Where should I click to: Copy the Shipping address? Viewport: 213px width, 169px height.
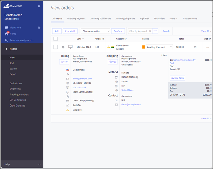click(113, 62)
